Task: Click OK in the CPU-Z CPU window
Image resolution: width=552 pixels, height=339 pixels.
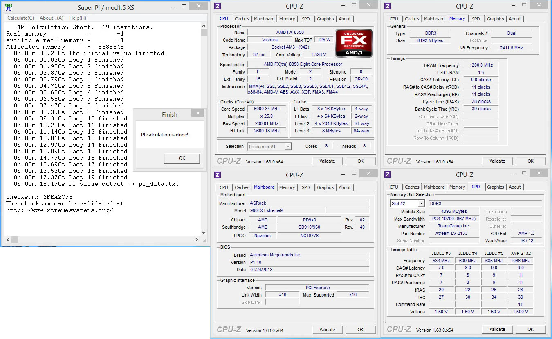Action: [360, 161]
